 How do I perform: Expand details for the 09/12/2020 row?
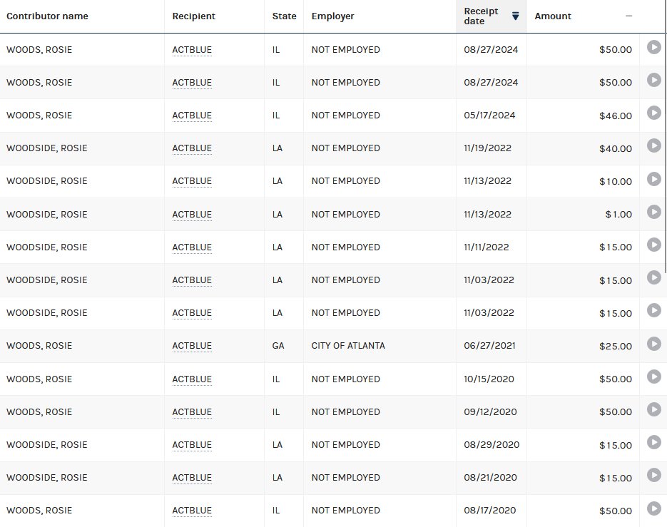654,409
